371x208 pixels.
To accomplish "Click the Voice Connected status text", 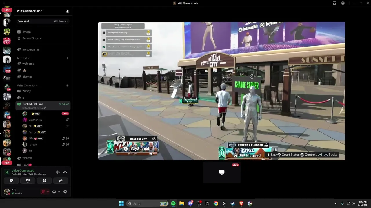I will pos(23,171).
